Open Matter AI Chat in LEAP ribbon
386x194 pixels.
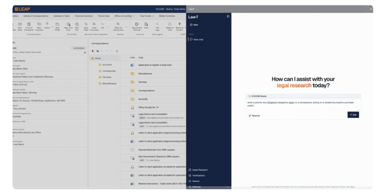click(170, 26)
